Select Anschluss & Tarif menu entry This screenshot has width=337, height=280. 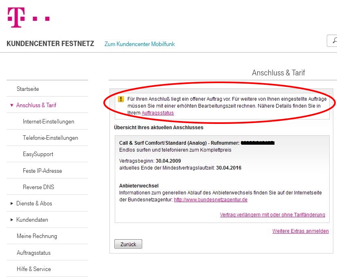(x=36, y=105)
